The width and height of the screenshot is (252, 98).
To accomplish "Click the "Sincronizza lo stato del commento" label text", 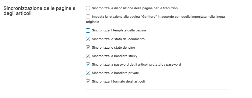I will [x=118, y=39].
